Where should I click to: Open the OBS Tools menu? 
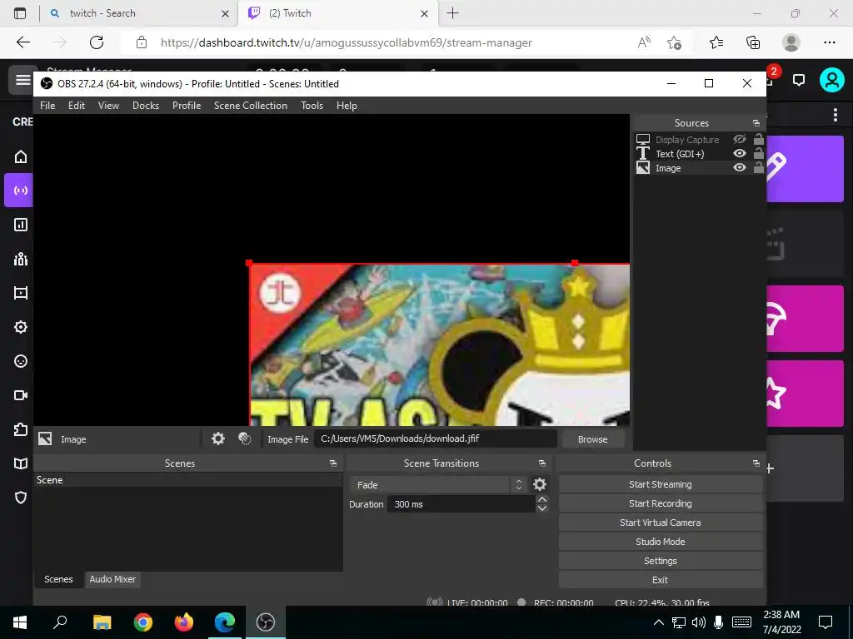312,106
